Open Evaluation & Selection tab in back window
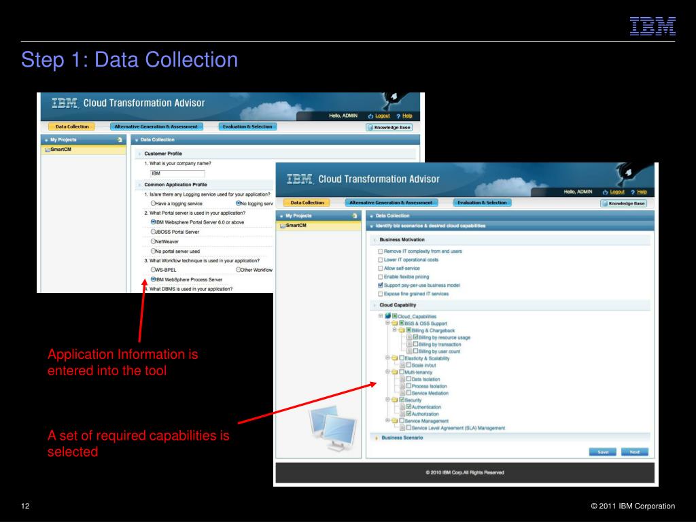Viewport: 696px width, 522px height. tap(247, 127)
